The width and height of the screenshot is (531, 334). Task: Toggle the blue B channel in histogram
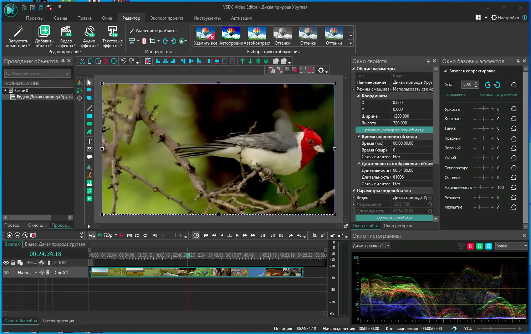[x=489, y=246]
